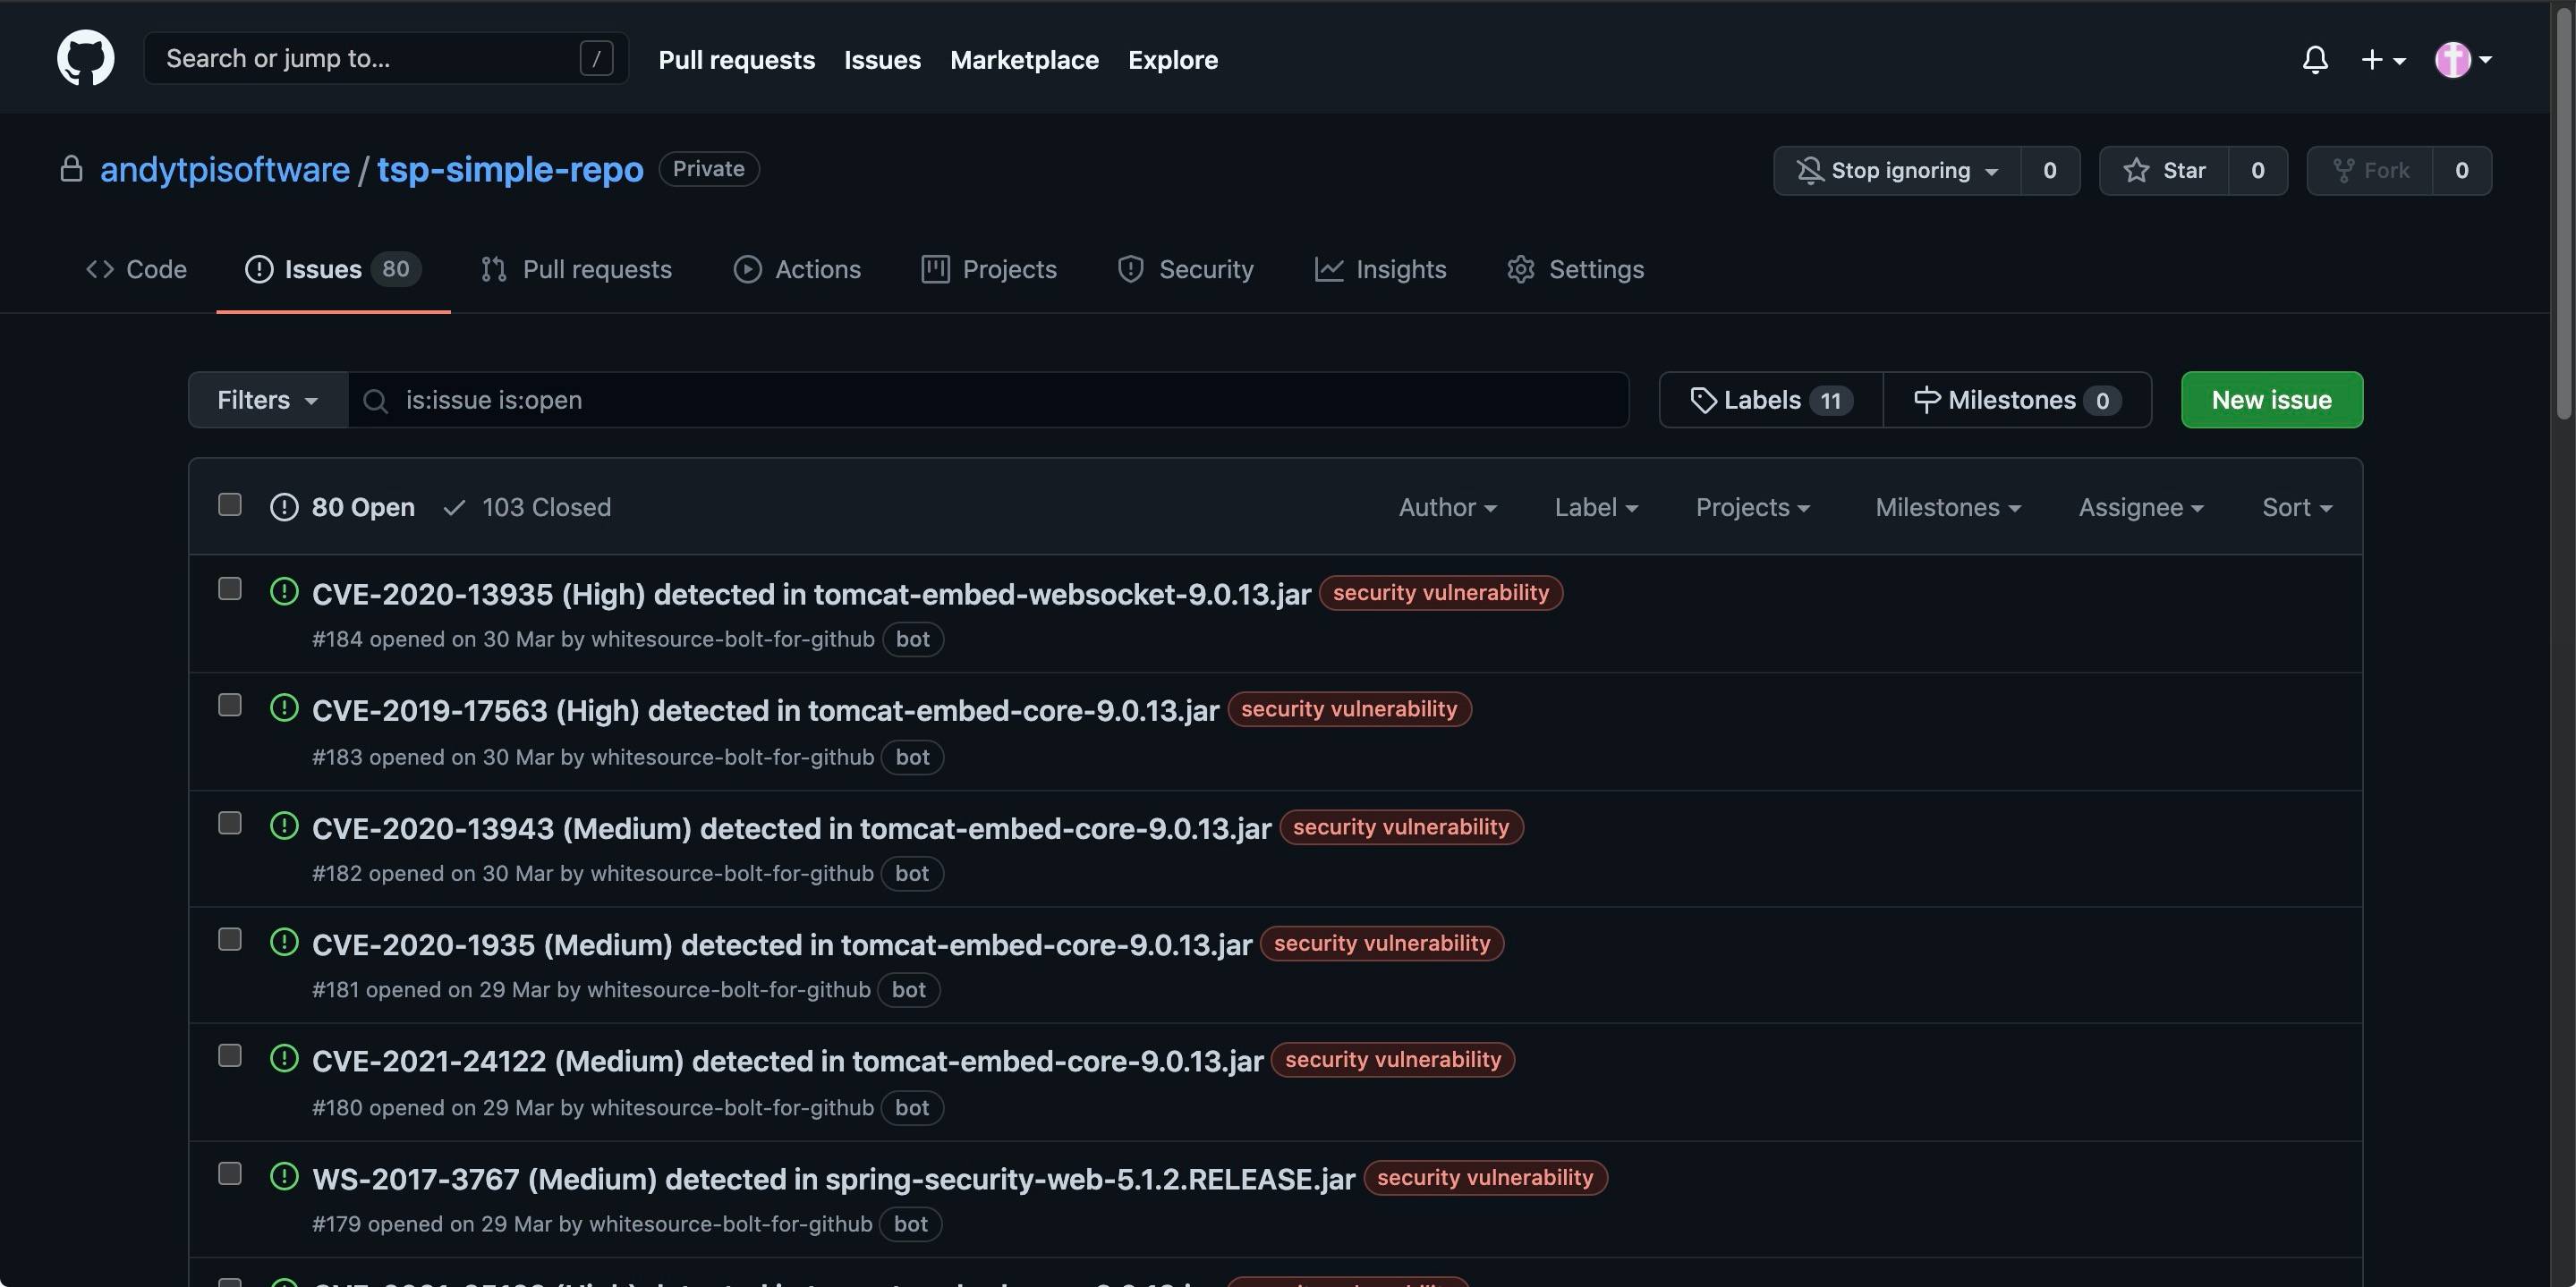Select checkbox for CVE-2020-13935 issue
Viewport: 2576px width, 1287px height.
click(x=230, y=588)
